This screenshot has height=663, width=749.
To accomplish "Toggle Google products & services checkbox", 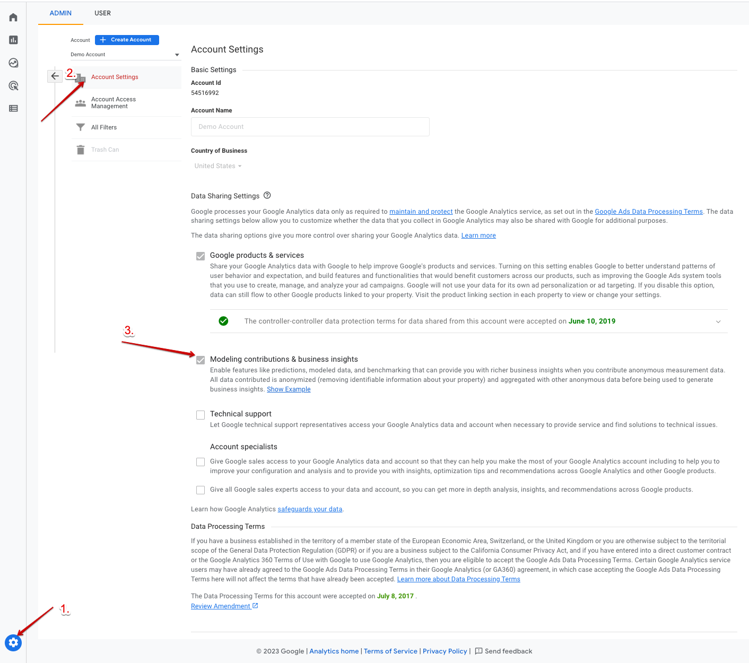I will [x=201, y=256].
